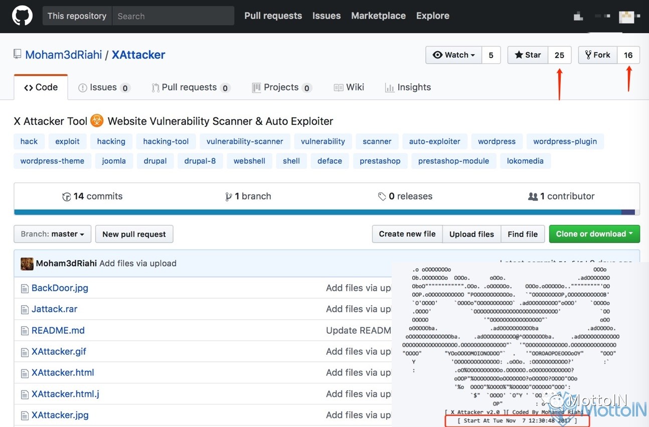Select the webshell topic tag

click(x=249, y=161)
